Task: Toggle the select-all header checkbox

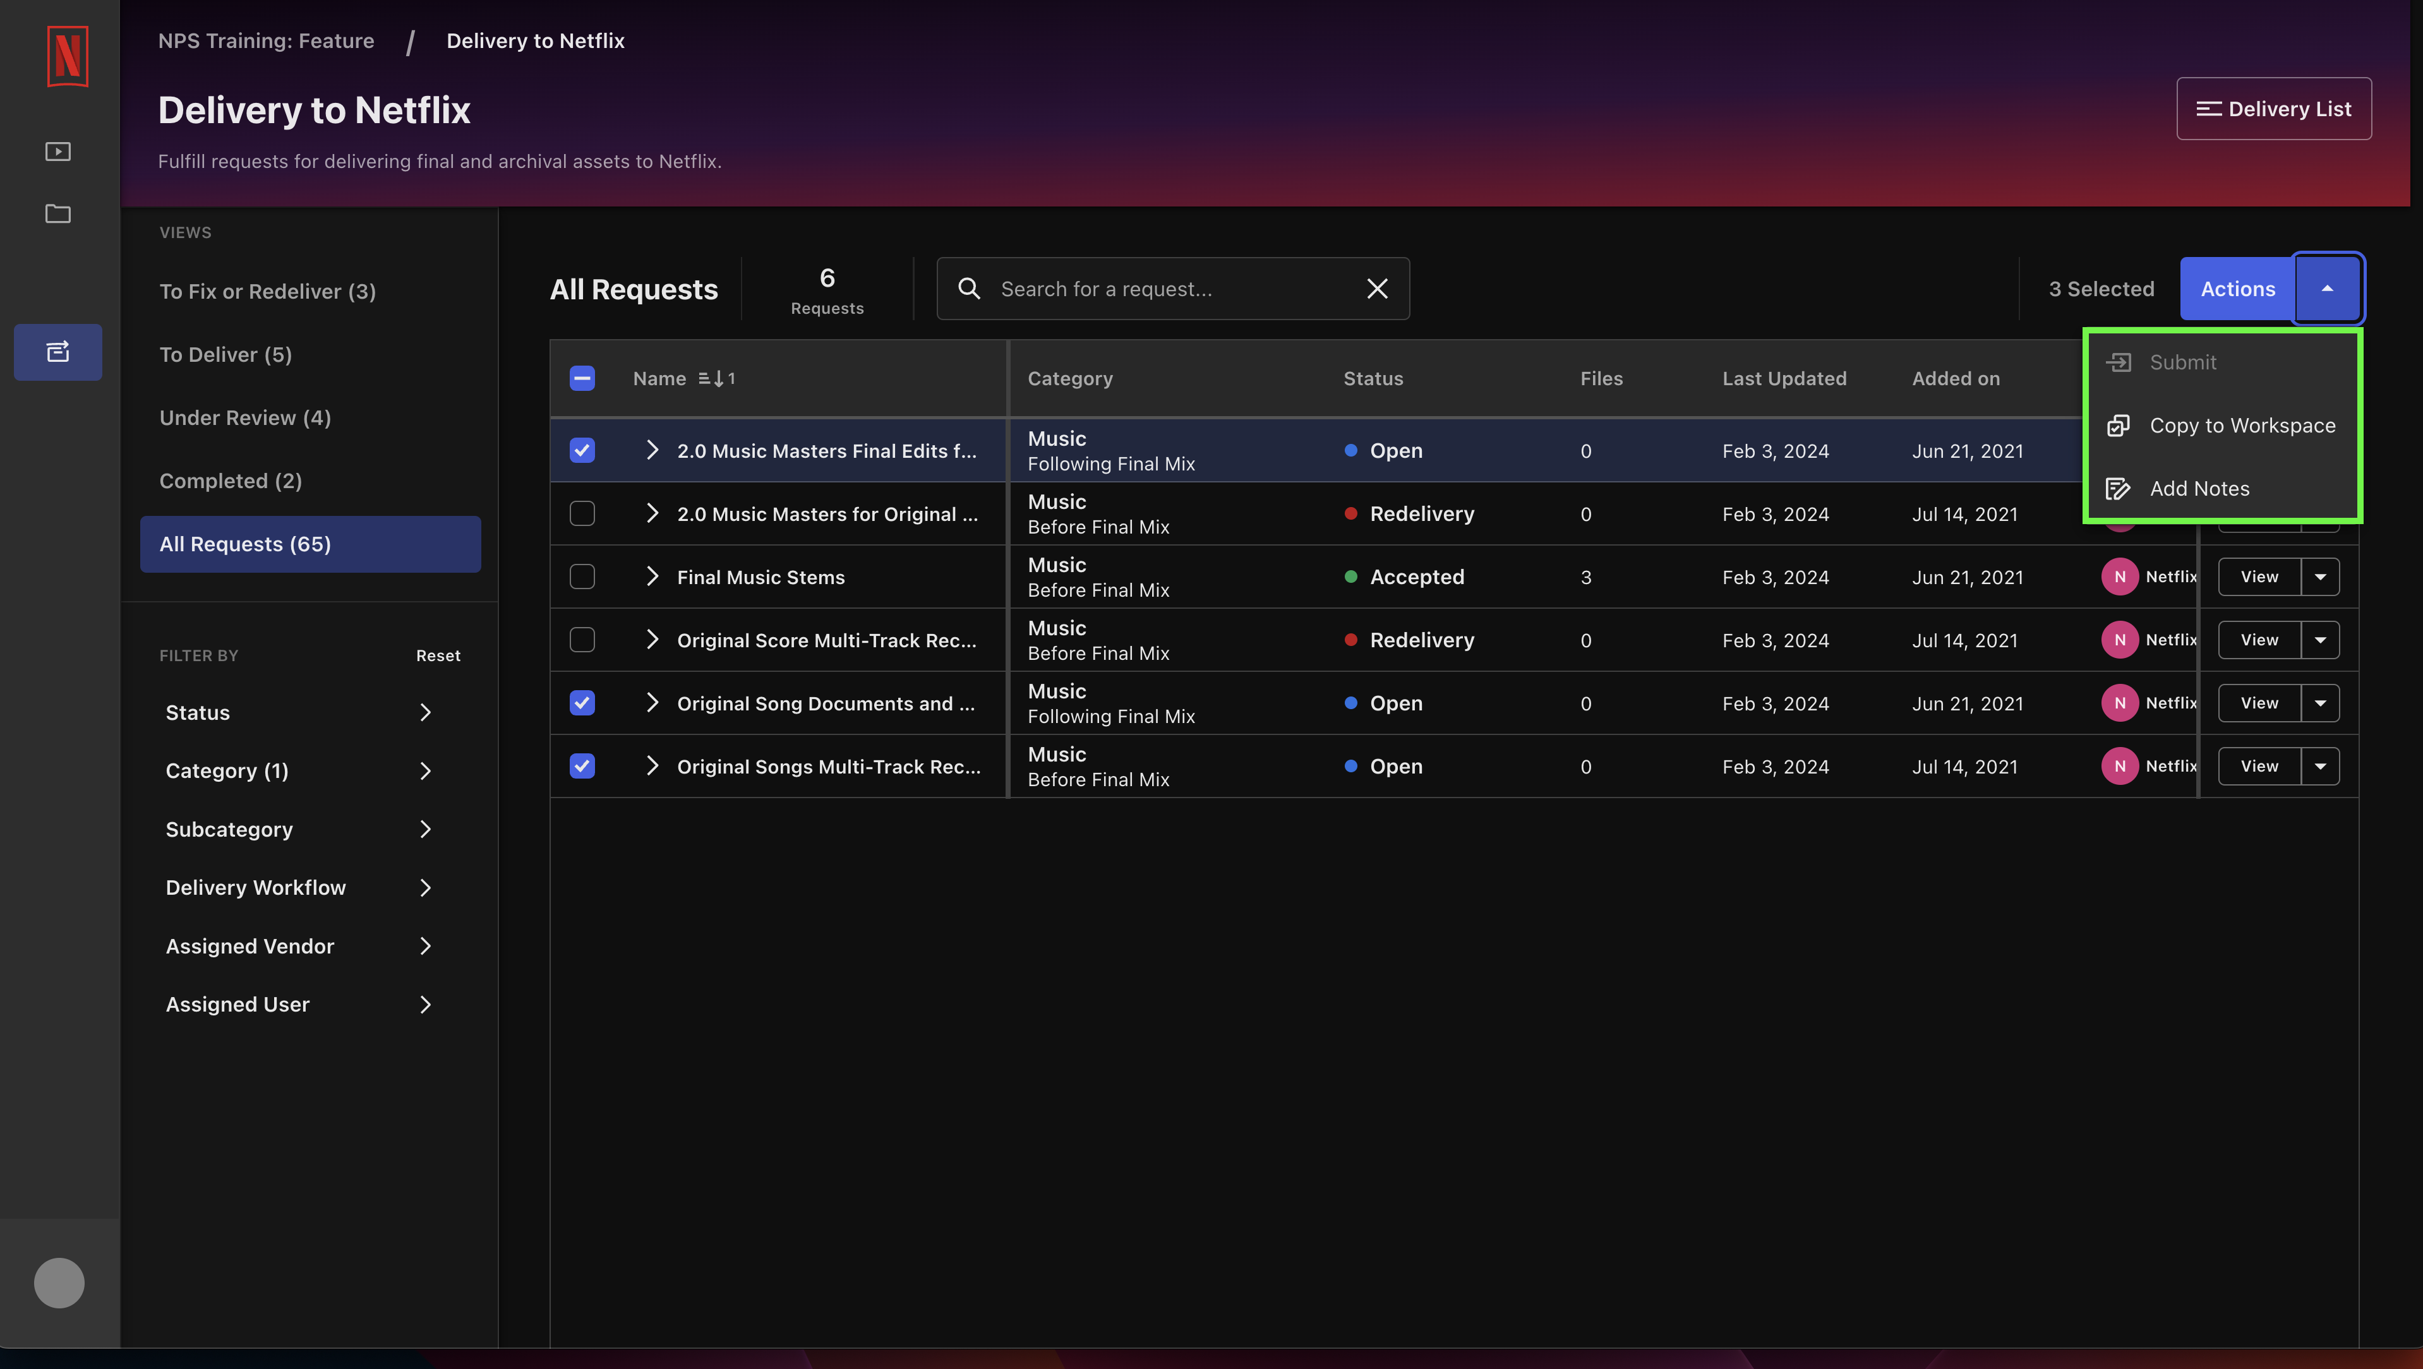Action: pyautogui.click(x=582, y=378)
